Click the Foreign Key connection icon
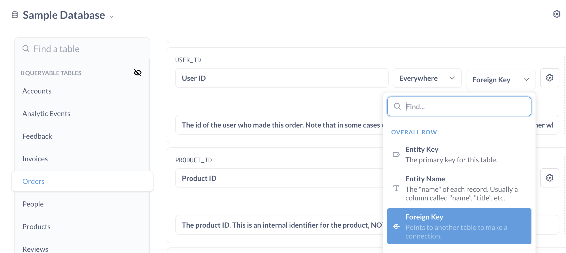 pyautogui.click(x=396, y=226)
